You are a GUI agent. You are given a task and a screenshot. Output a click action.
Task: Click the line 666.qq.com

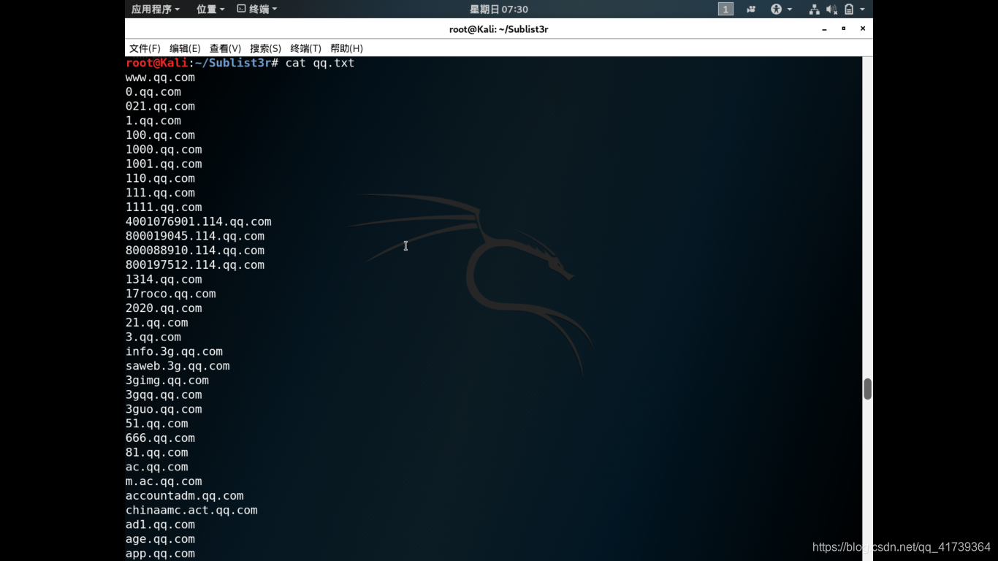(x=160, y=438)
